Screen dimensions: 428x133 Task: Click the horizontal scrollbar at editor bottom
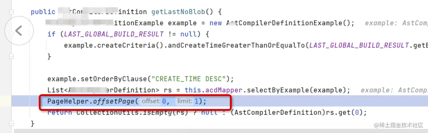(221, 131)
